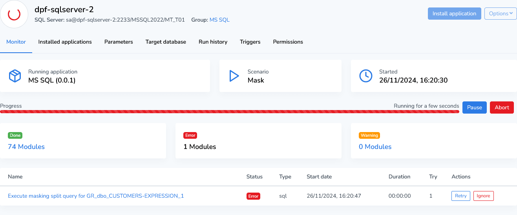
Task: Click the red striped progress bar
Action: pos(229,112)
